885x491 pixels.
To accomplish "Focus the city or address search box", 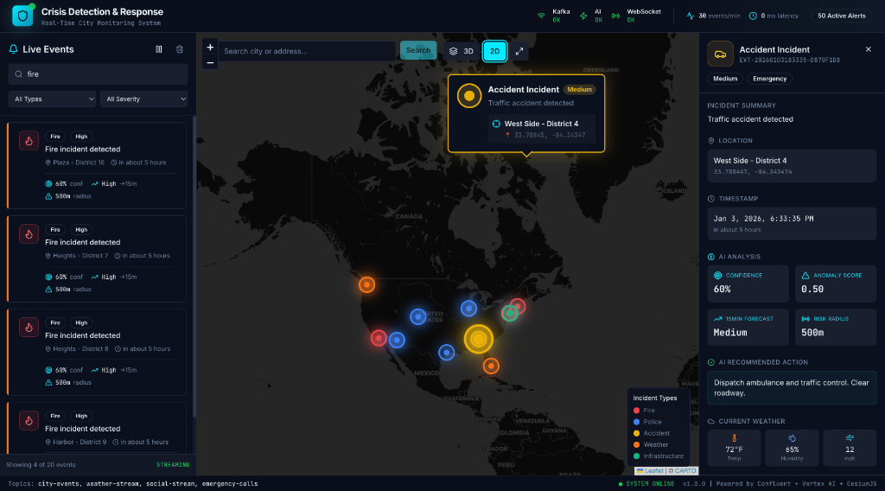I will [307, 51].
